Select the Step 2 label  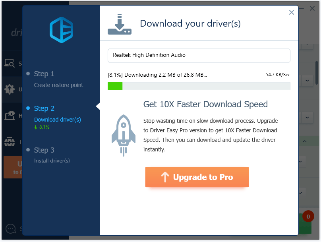(44, 108)
